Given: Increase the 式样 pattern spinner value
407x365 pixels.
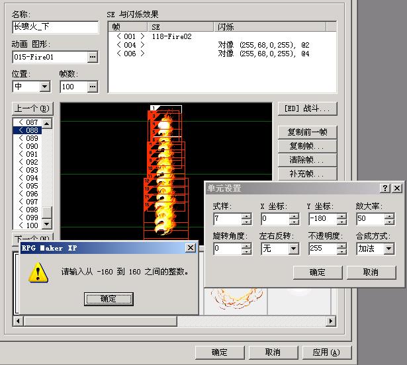Looking at the screenshot, I should click(246, 216).
